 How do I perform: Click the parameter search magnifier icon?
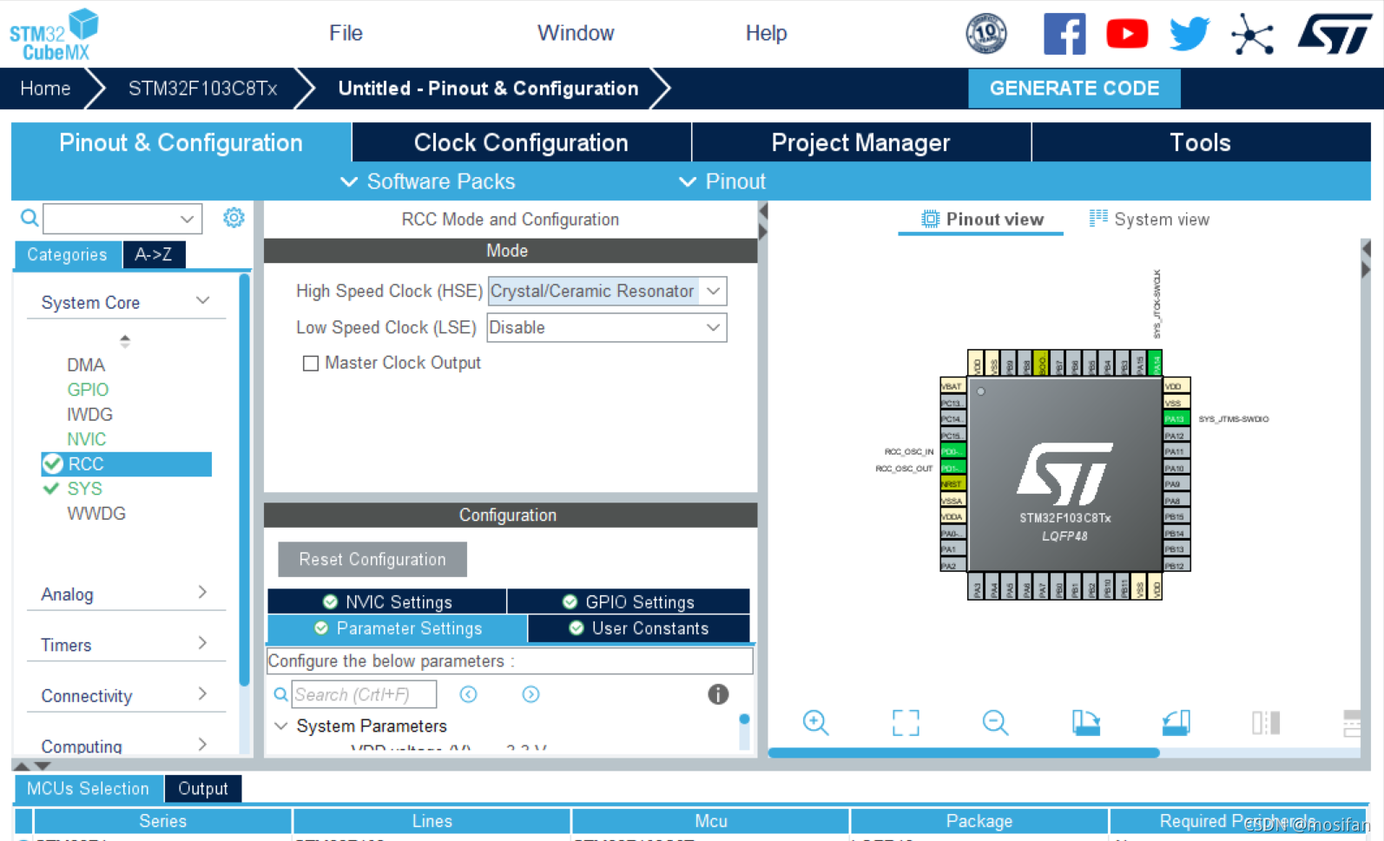tap(280, 694)
